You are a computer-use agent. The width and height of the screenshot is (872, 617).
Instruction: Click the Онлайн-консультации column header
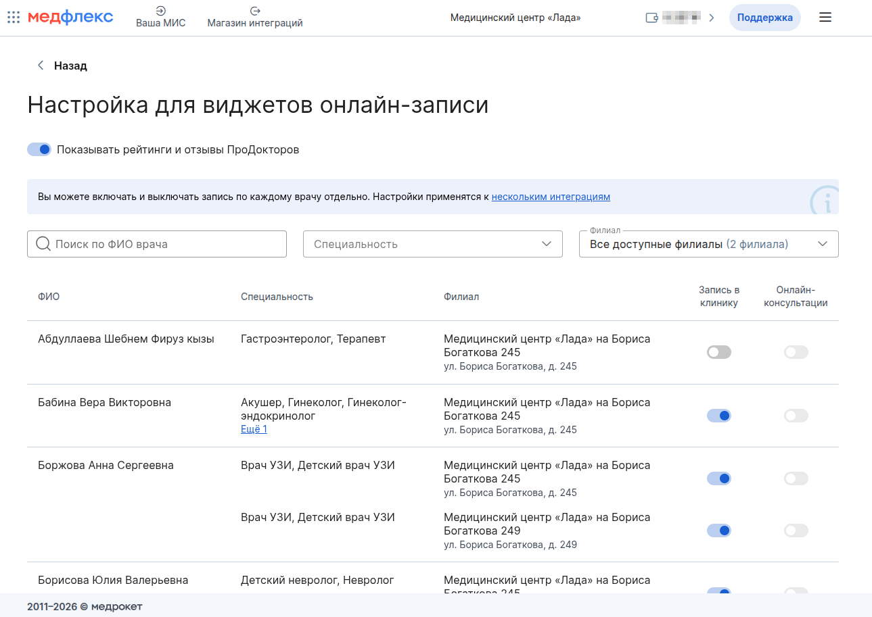[796, 297]
